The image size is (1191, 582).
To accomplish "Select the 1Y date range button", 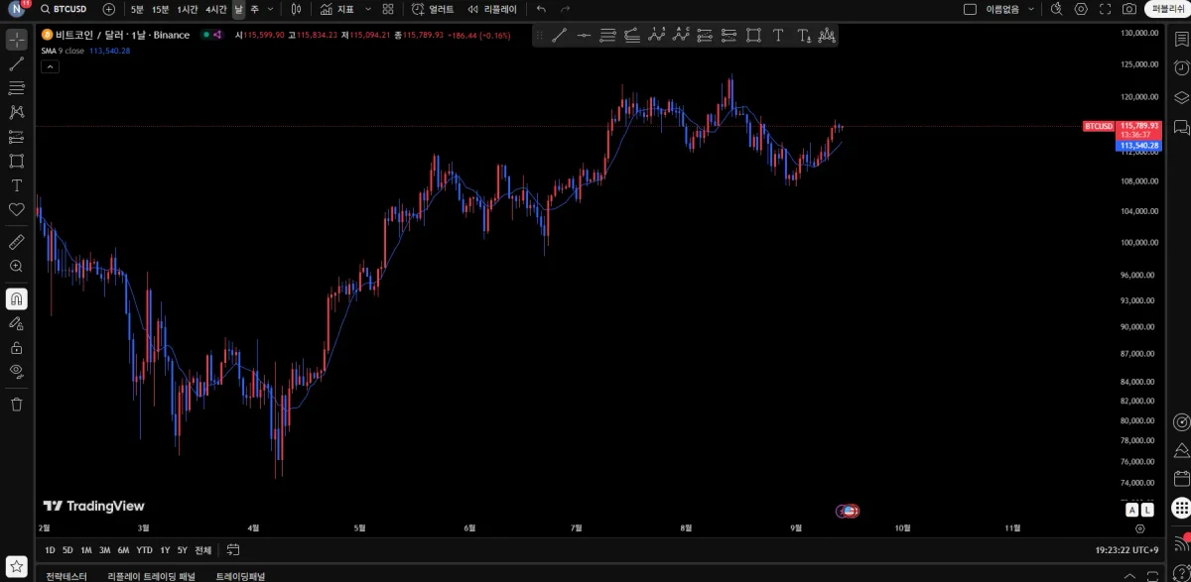I will tap(165, 550).
